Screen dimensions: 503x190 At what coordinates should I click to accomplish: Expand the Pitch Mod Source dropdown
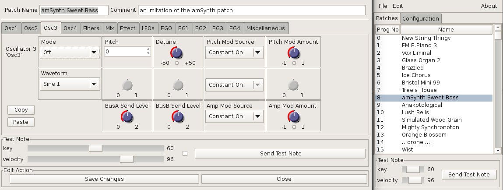(234, 53)
